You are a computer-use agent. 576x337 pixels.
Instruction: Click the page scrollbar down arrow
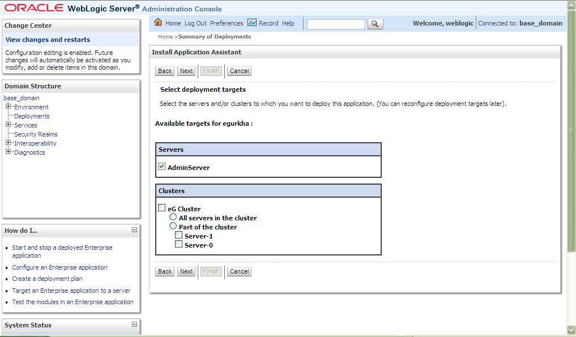(571, 329)
